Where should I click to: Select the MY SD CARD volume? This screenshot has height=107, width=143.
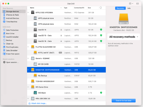67,64
